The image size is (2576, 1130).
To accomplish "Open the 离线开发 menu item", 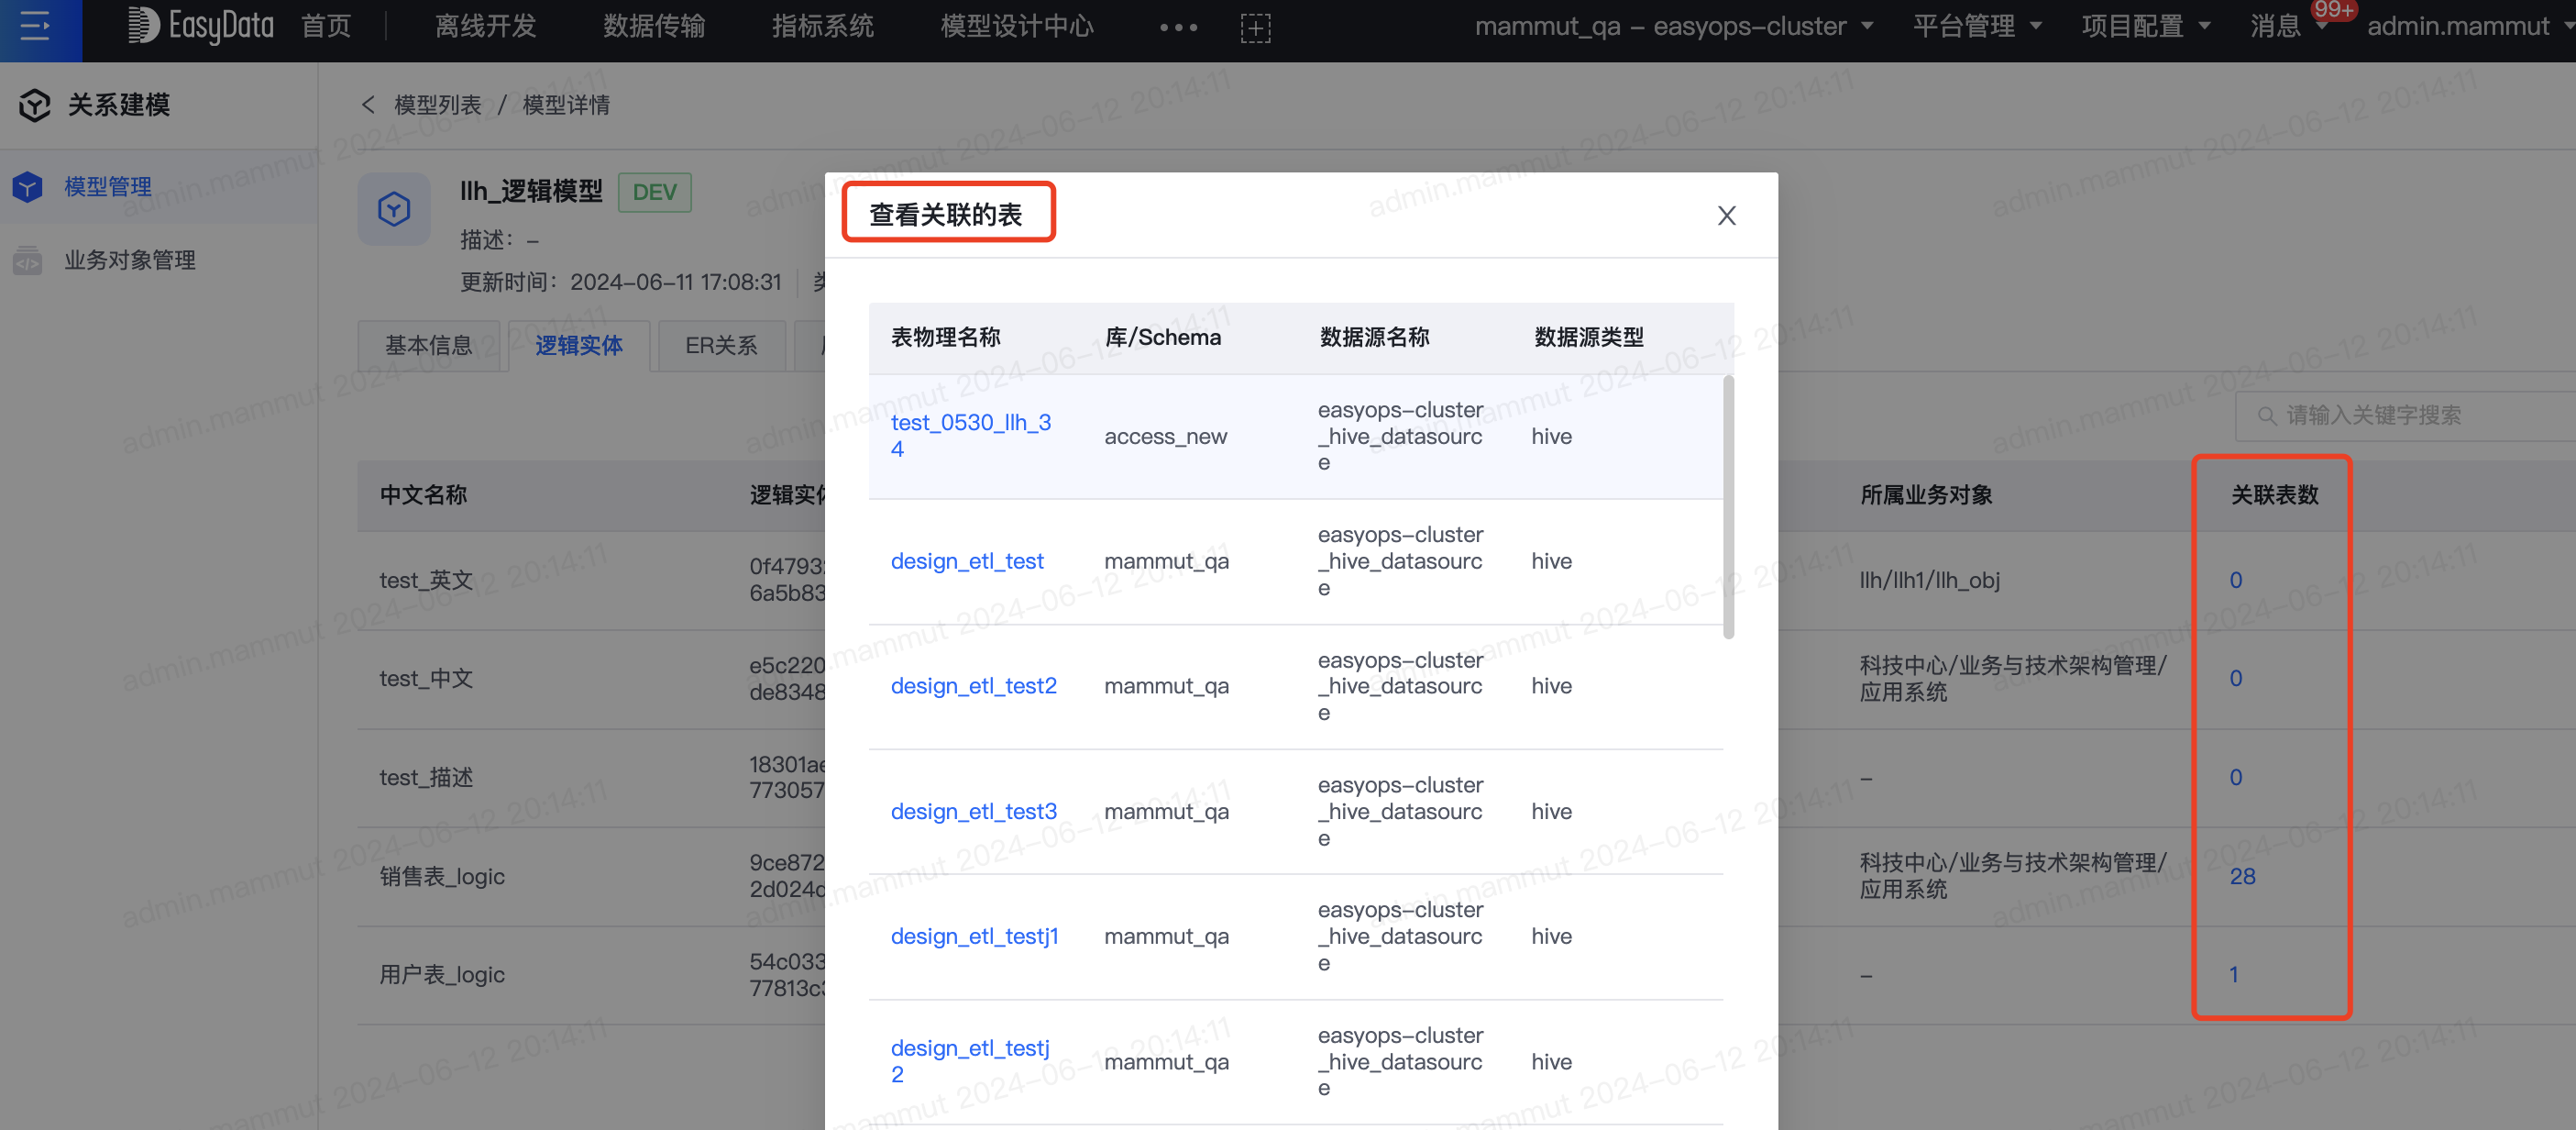I will [x=487, y=27].
